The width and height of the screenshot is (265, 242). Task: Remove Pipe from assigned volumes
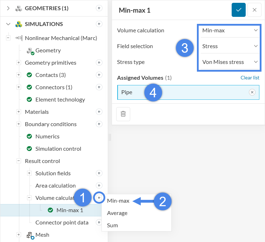click(x=252, y=92)
